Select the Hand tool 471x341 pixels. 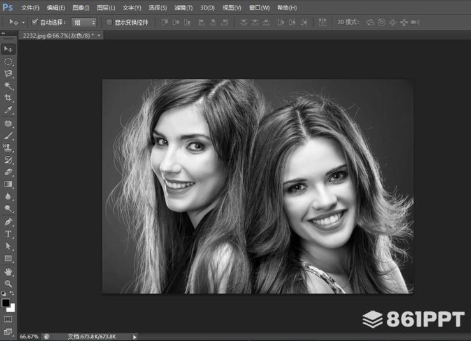[8, 271]
